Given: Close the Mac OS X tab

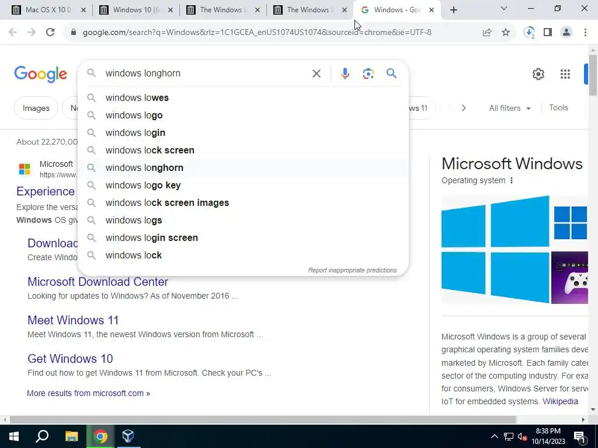Looking at the screenshot, I should pyautogui.click(x=84, y=10).
